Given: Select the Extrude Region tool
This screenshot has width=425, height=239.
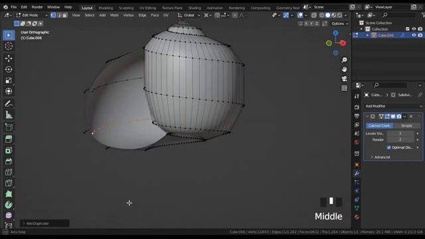Looking at the screenshot, I should pyautogui.click(x=9, y=139).
